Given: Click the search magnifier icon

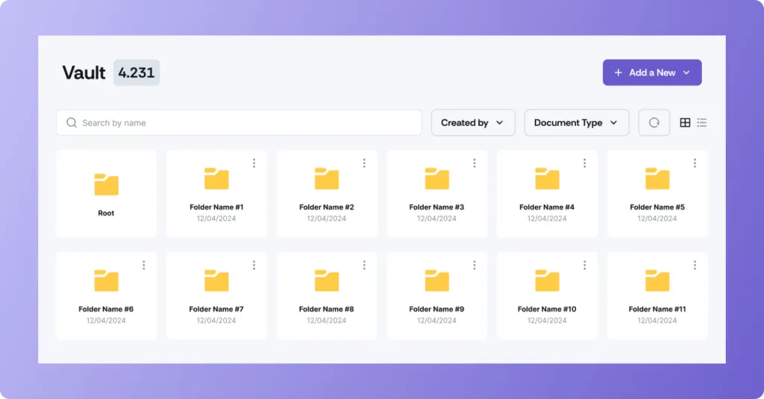Looking at the screenshot, I should tap(72, 123).
